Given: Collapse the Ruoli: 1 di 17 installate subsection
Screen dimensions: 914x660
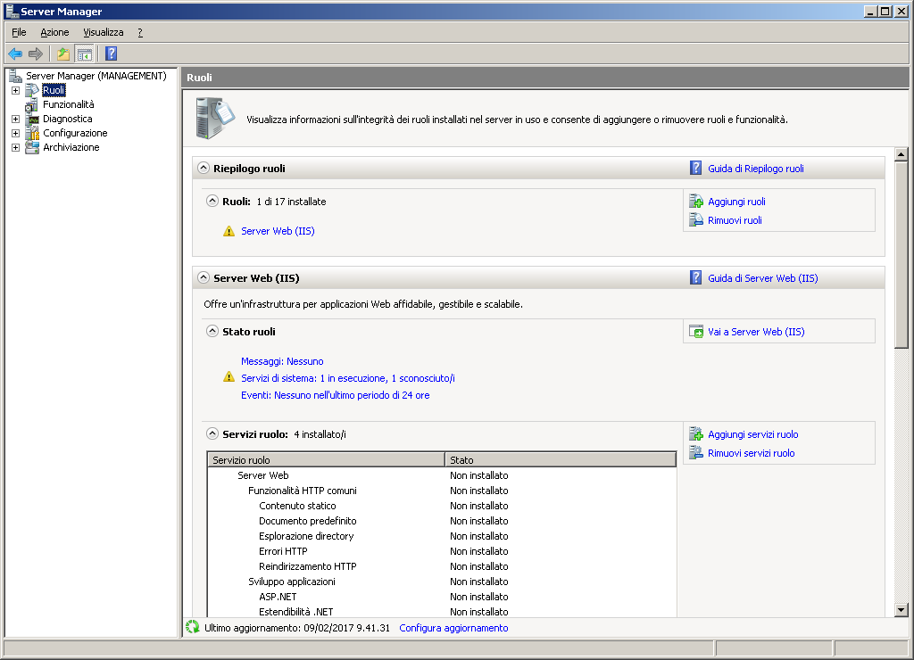Looking at the screenshot, I should click(212, 201).
